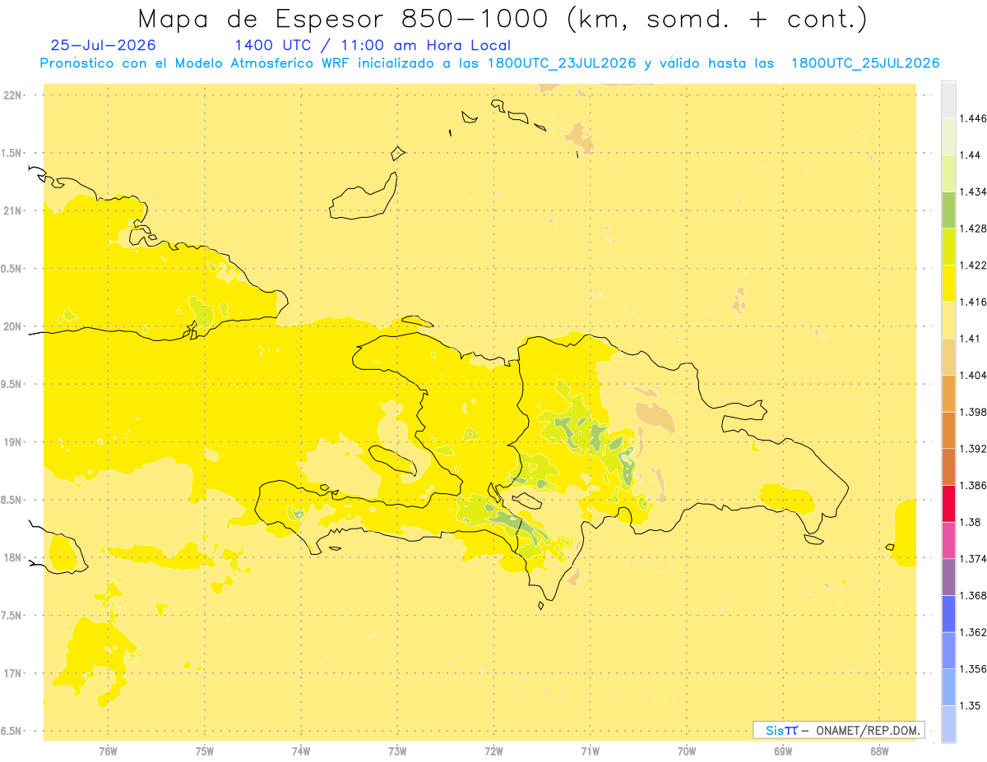
Task: Click the colorbar value 1.362
Action: [975, 632]
